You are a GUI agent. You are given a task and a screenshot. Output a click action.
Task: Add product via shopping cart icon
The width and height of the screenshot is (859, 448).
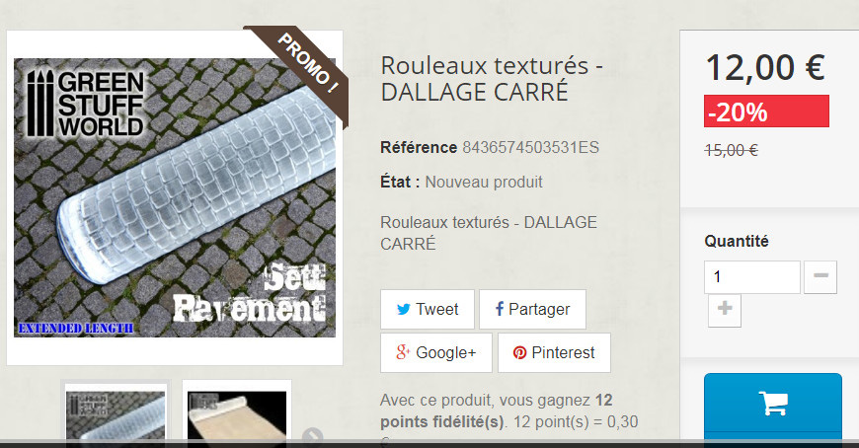772,403
